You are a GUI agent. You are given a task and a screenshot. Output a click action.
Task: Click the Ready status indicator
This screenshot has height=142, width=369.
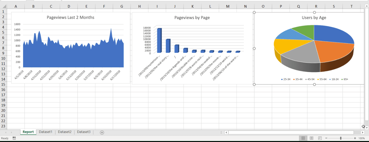point(5,138)
